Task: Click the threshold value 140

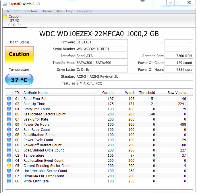Action: pyautogui.click(x=152, y=114)
